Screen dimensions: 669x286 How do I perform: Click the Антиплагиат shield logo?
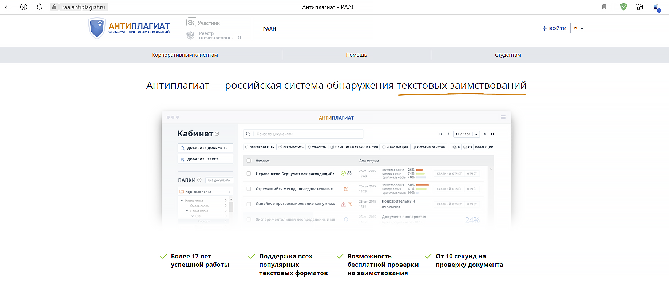point(97,28)
